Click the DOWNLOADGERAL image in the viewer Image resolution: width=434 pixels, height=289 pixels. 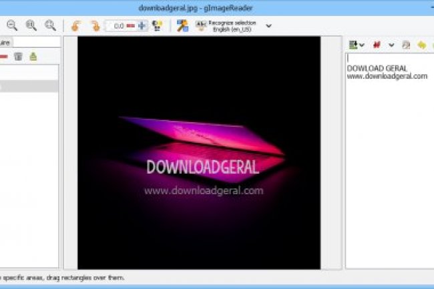(x=199, y=153)
